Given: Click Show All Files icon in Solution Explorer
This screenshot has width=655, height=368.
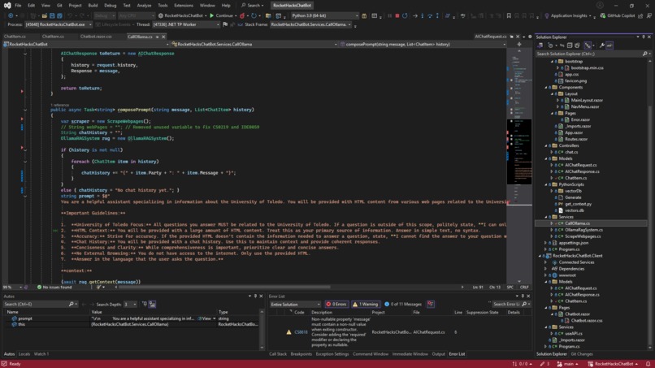Looking at the screenshot, I should (x=577, y=45).
